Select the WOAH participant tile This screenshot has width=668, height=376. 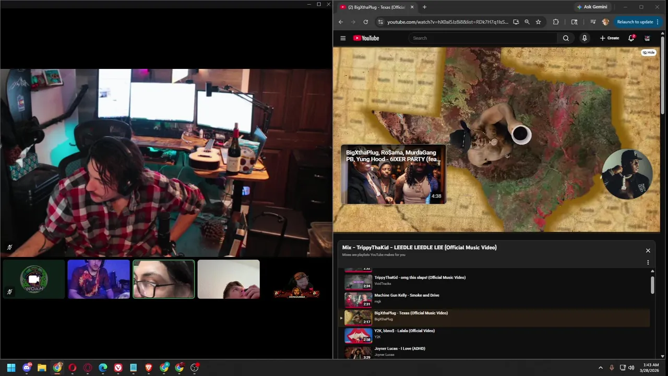pyautogui.click(x=34, y=279)
